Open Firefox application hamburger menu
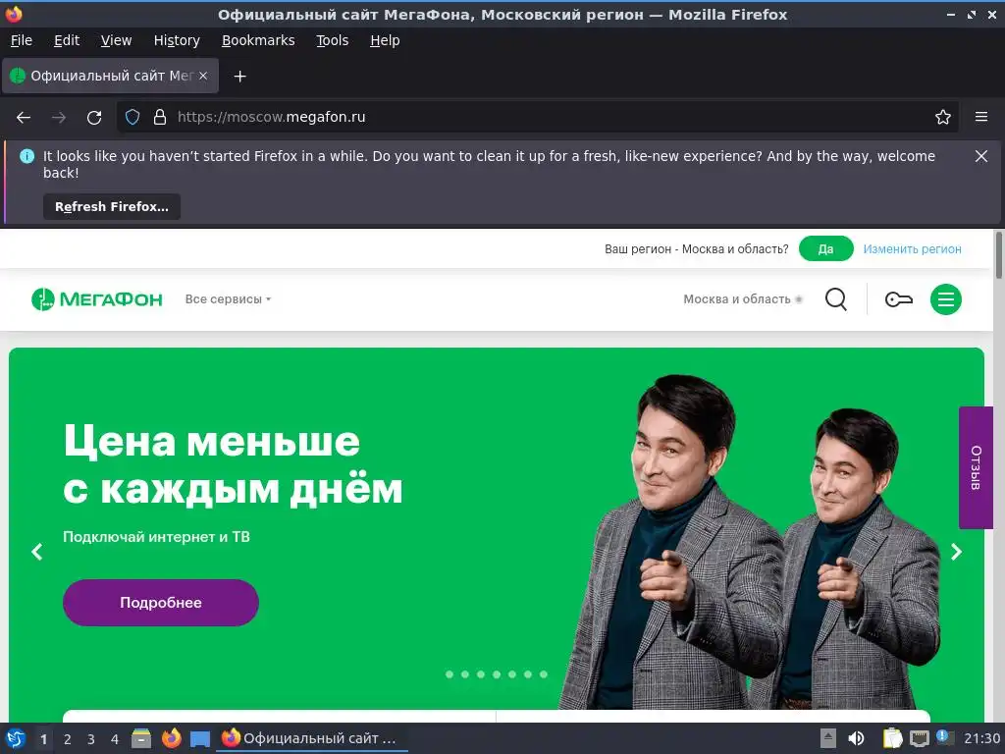This screenshot has width=1005, height=754. (x=981, y=117)
